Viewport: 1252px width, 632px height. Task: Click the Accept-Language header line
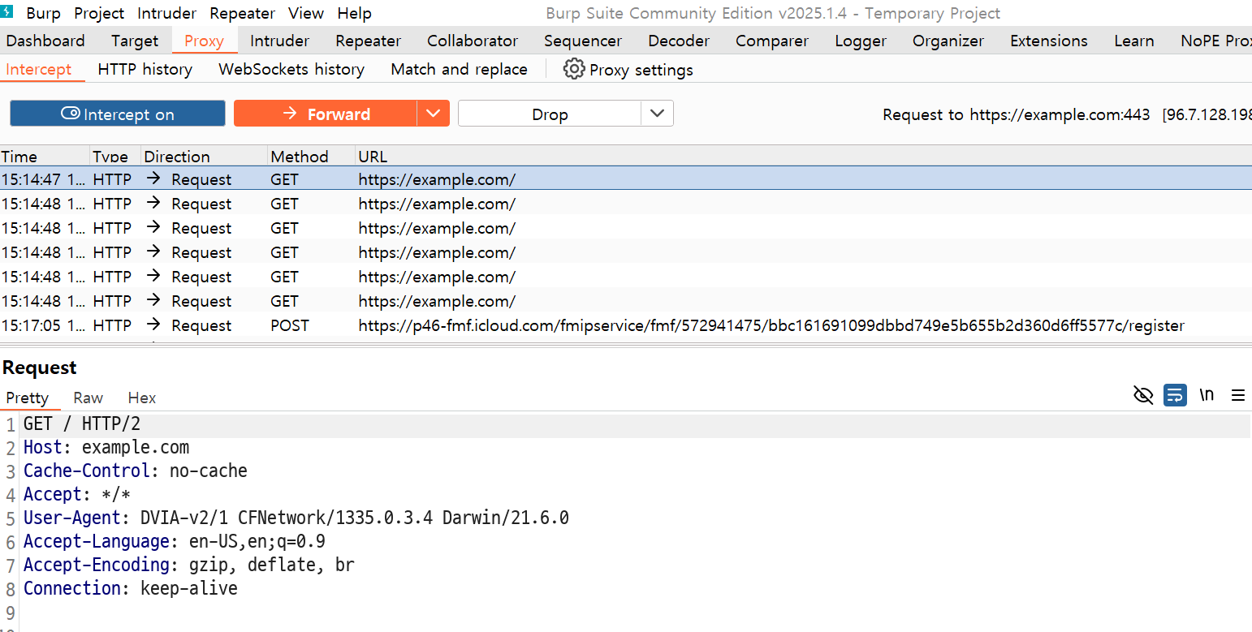(175, 541)
